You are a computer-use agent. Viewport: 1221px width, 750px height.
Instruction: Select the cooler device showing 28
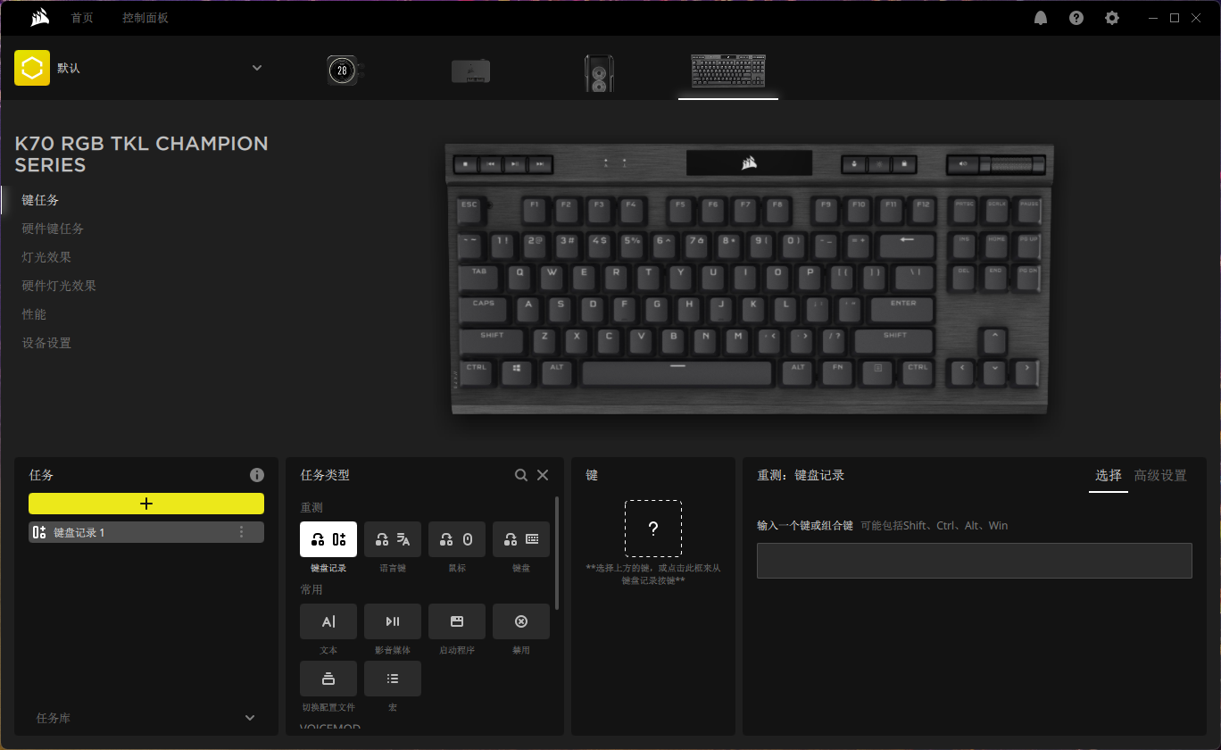[345, 71]
